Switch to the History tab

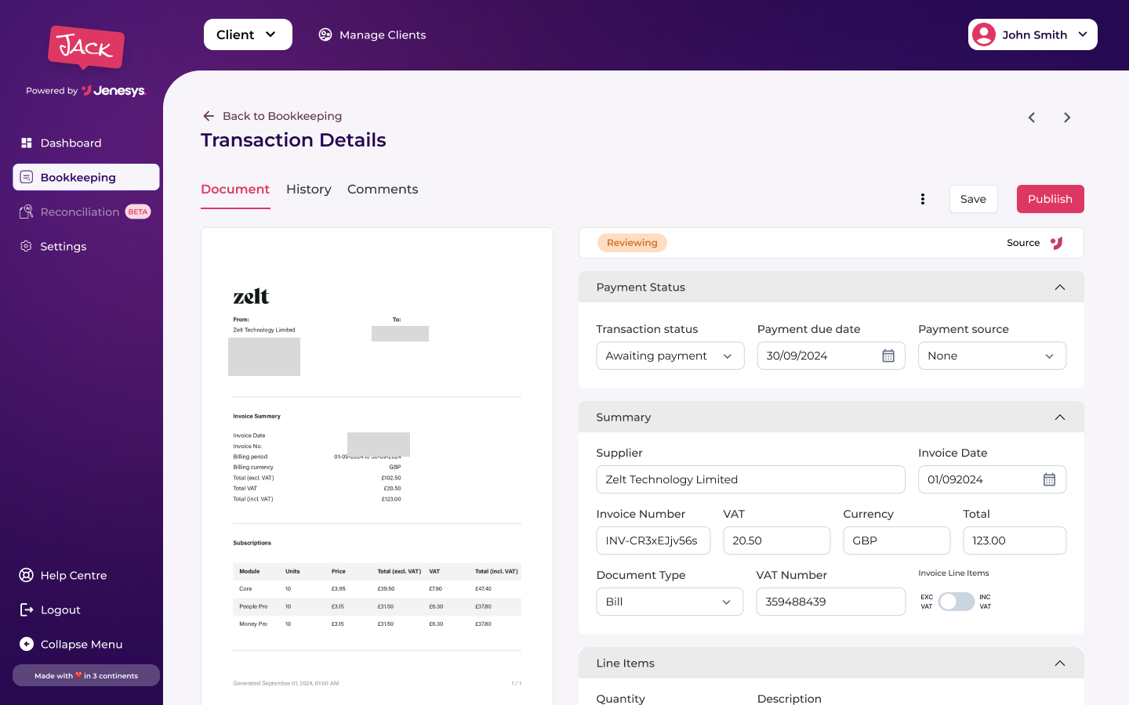click(309, 190)
